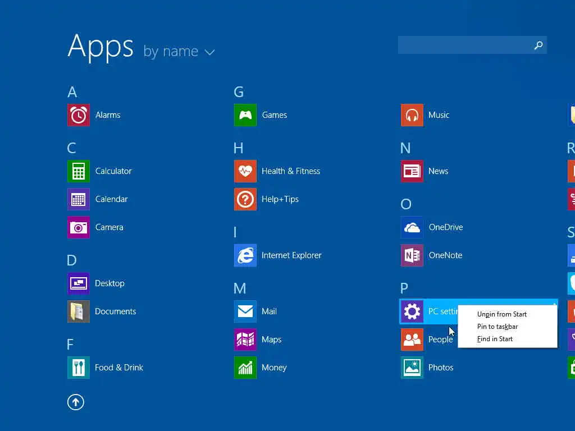
Task: Open the Calendar app icon
Action: pos(79,199)
